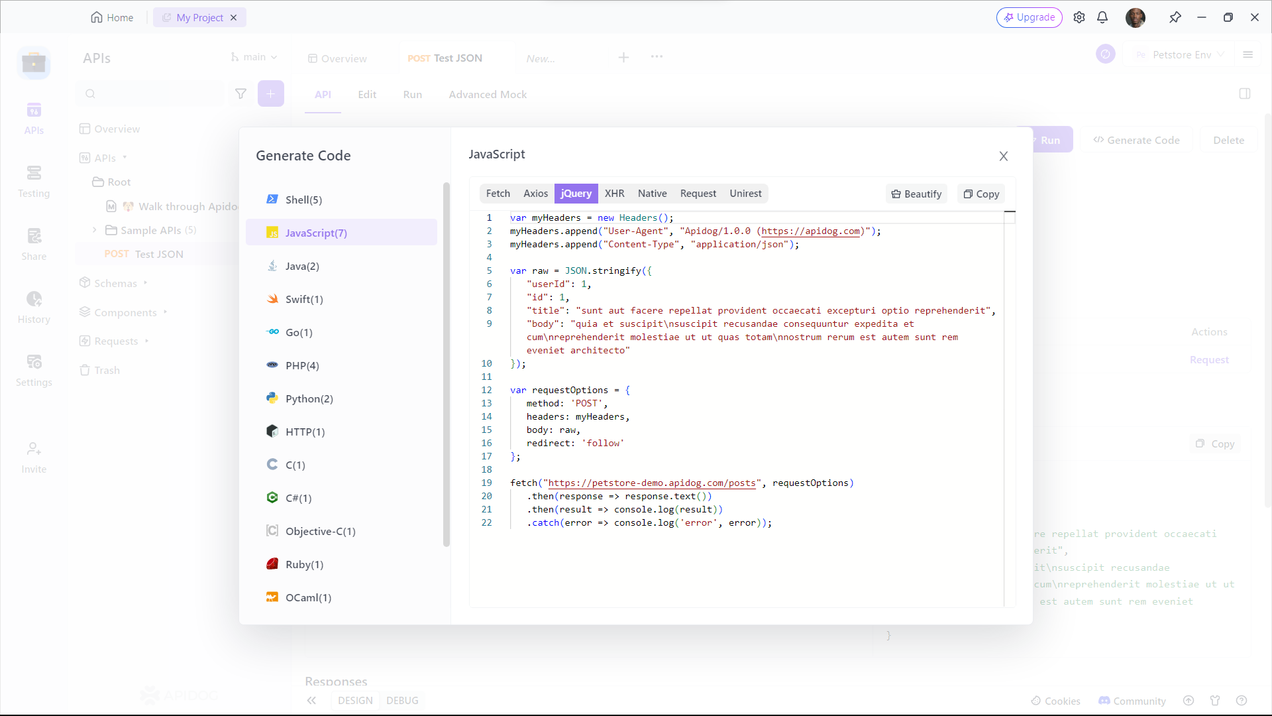Open the Unirest snippet tab
1272x716 pixels.
pyautogui.click(x=745, y=194)
